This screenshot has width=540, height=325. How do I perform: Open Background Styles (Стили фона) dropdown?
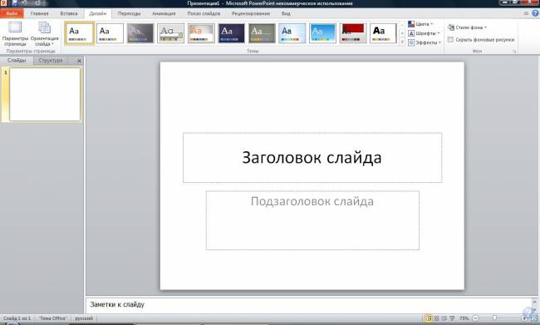468,27
